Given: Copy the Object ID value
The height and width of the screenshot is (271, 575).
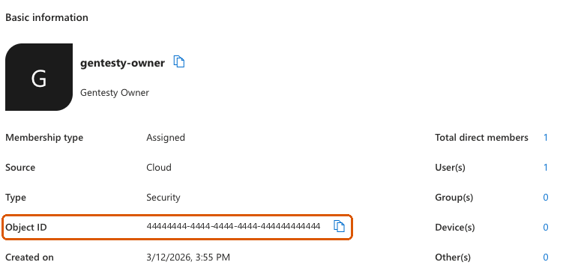Looking at the screenshot, I should [339, 226].
